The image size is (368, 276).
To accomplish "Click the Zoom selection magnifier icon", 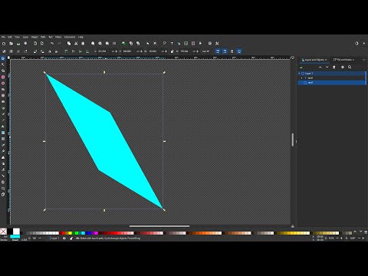I will click(93, 44).
